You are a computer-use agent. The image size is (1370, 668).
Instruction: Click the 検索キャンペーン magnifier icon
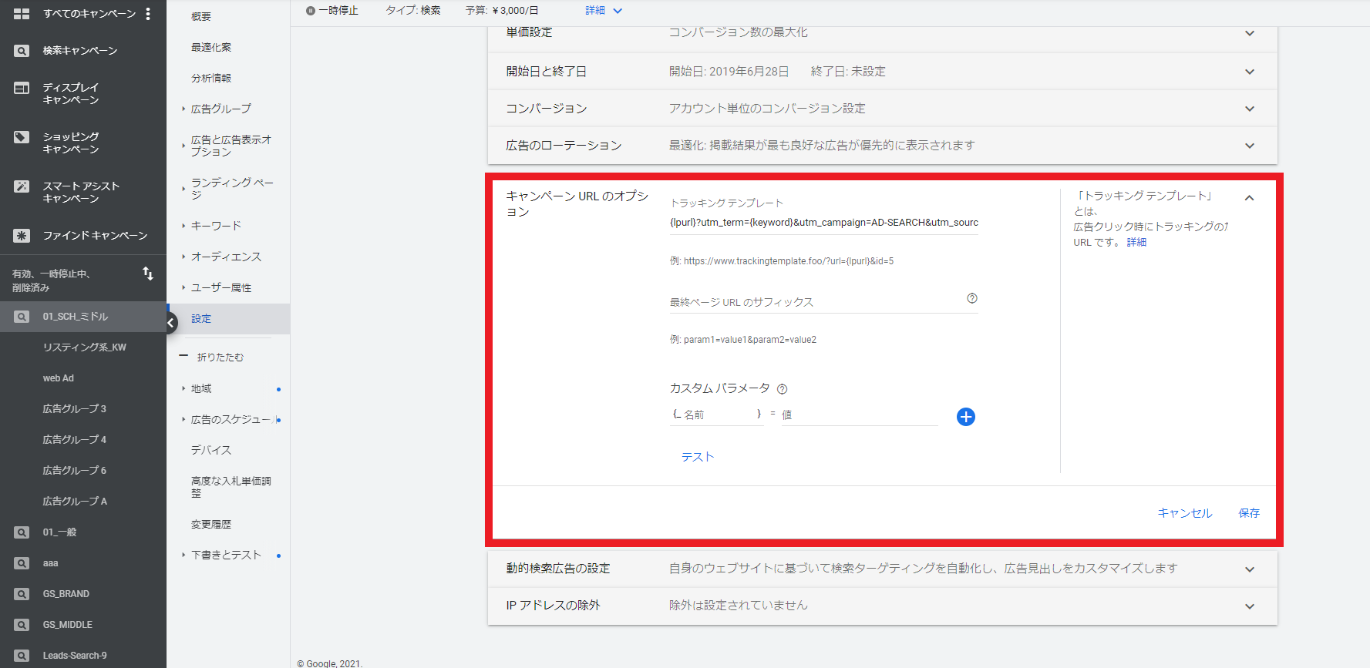tap(22, 51)
